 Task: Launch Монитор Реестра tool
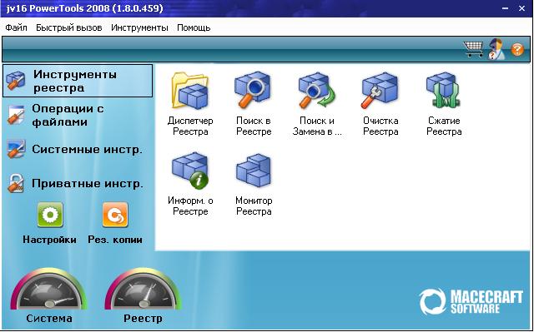coord(254,171)
